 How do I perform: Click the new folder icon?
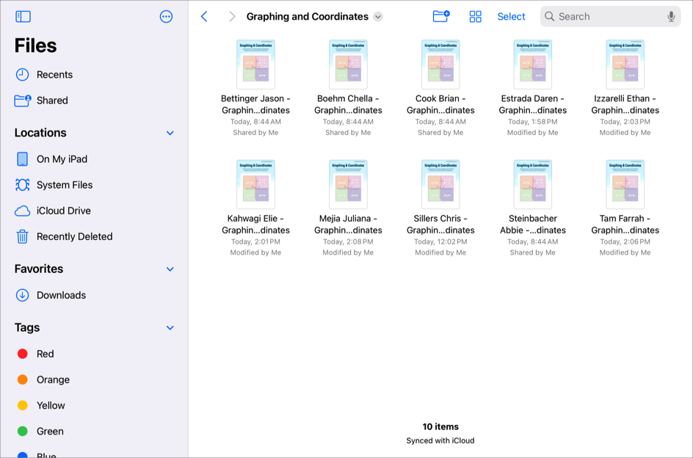pos(440,16)
